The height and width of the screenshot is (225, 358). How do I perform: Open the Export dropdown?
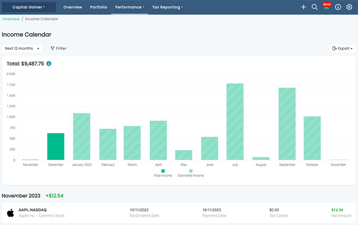point(342,49)
